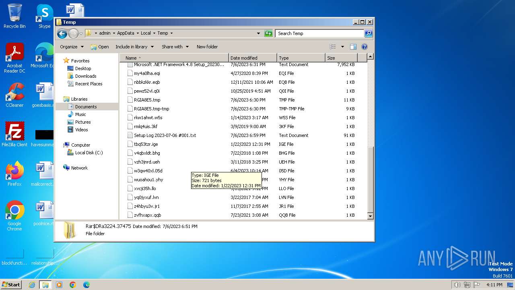Click the search magnifier icon
The image size is (515, 290).
click(369, 33)
